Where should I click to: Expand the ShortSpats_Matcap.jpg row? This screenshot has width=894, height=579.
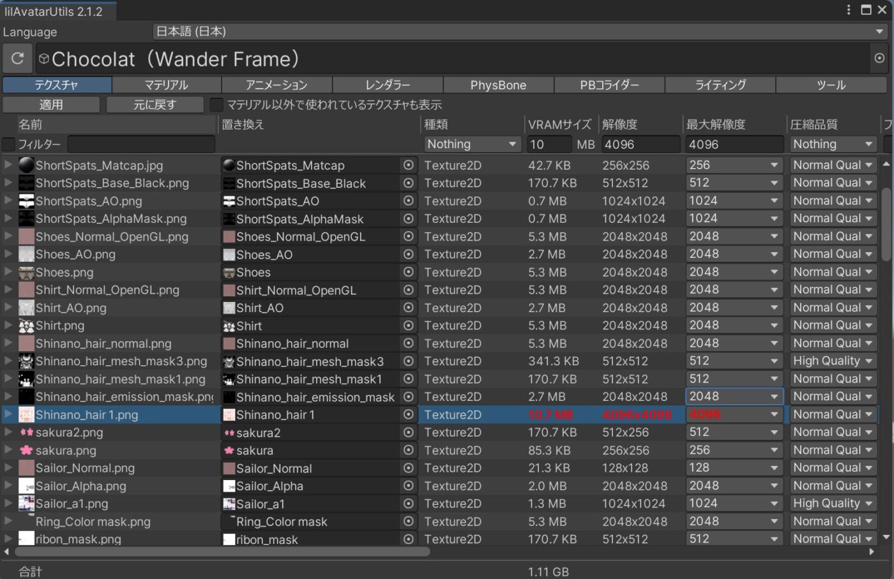point(8,165)
